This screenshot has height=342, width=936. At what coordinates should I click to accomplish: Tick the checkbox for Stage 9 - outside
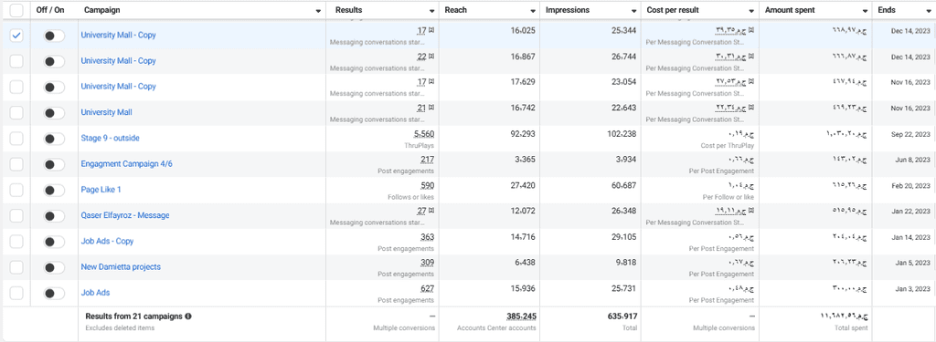pyautogui.click(x=16, y=139)
